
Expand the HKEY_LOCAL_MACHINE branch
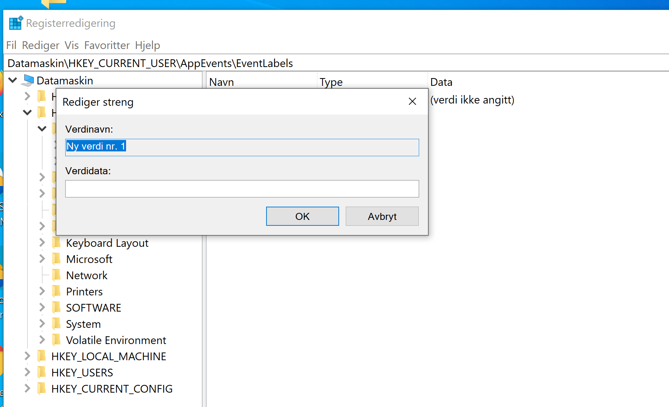point(27,356)
